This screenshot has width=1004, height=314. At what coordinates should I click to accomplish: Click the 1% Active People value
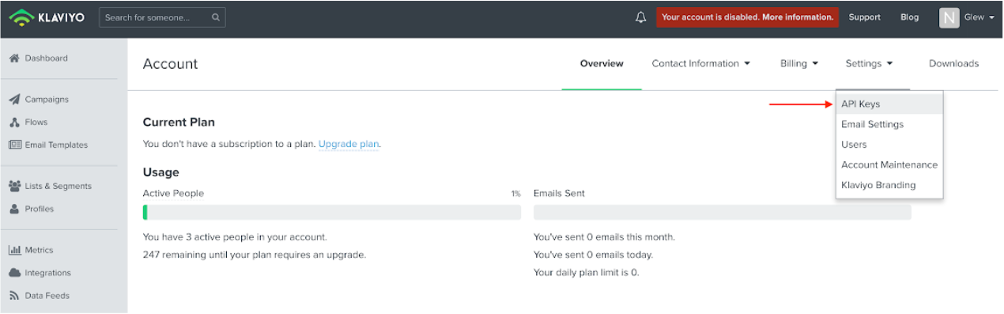click(516, 194)
